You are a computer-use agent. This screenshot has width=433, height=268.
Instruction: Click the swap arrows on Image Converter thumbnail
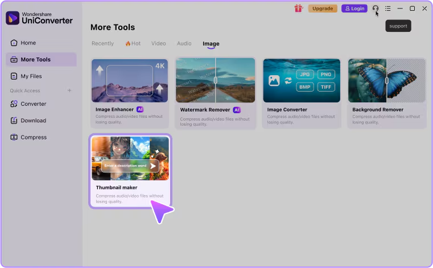coord(288,81)
